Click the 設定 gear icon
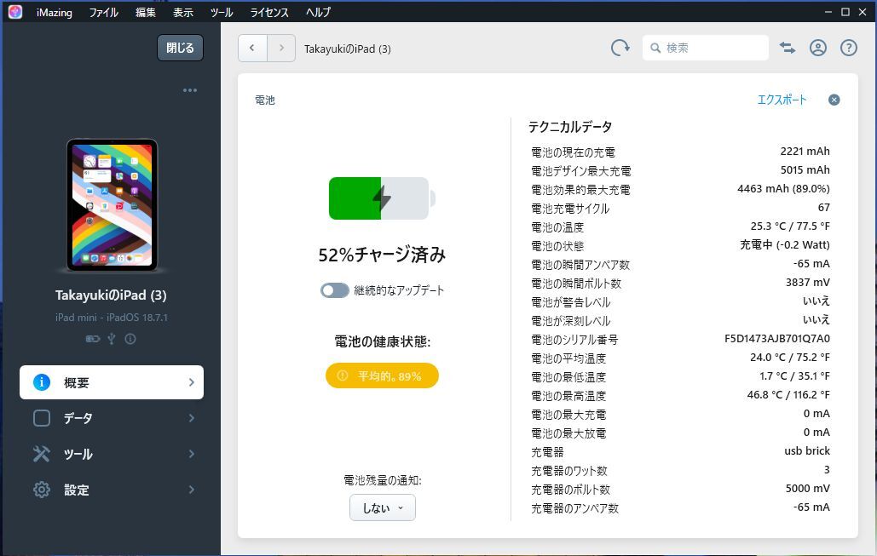The width and height of the screenshot is (877, 556). [42, 490]
